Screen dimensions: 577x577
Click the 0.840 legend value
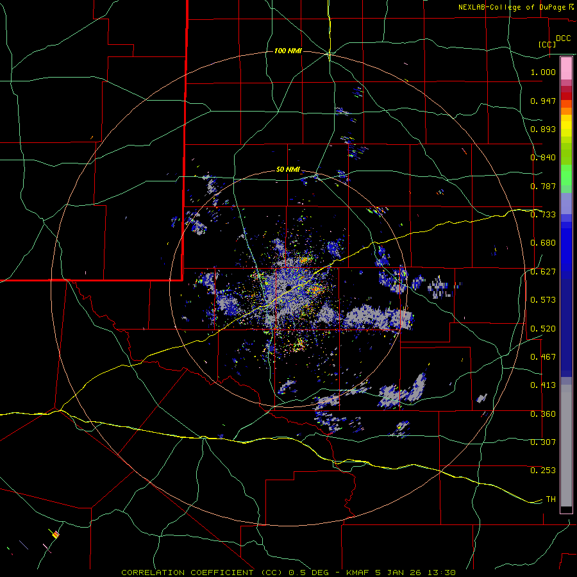[543, 158]
